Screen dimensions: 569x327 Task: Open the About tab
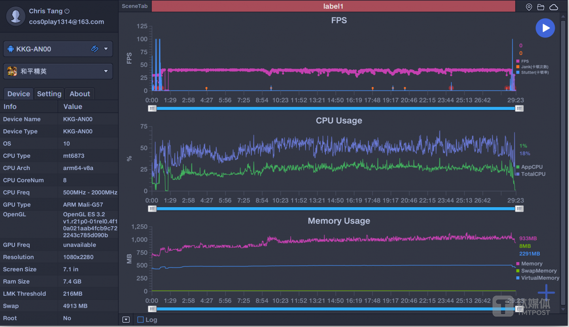pyautogui.click(x=79, y=94)
